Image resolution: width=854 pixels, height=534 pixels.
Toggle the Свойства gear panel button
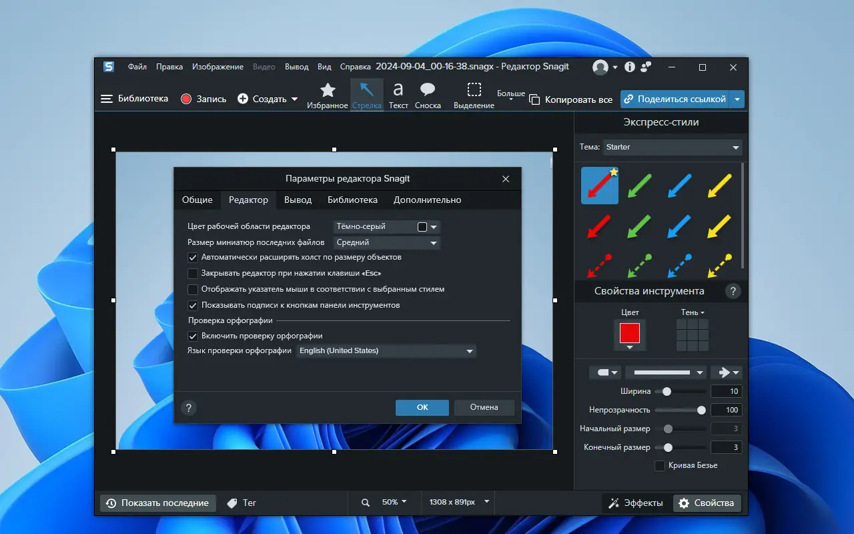707,503
